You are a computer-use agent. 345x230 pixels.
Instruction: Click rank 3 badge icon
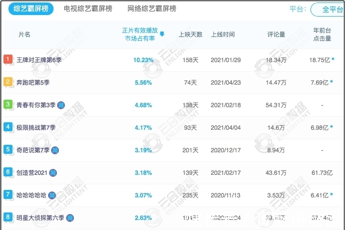[x=8, y=105]
